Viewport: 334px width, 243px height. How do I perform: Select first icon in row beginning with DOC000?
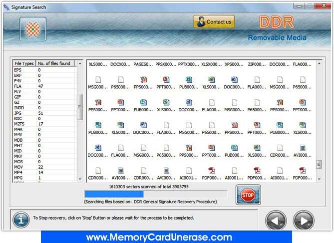pyautogui.click(x=98, y=148)
